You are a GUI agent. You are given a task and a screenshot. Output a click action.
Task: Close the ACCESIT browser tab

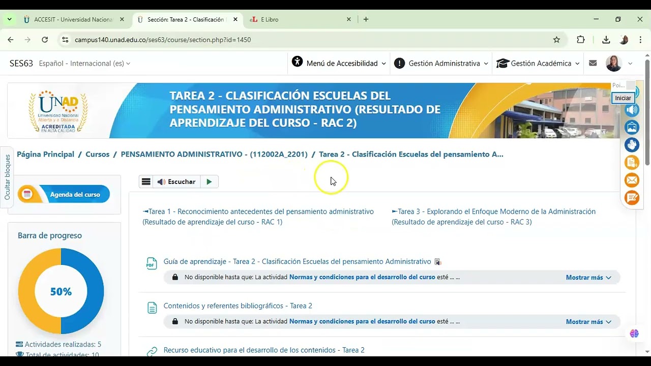click(122, 19)
